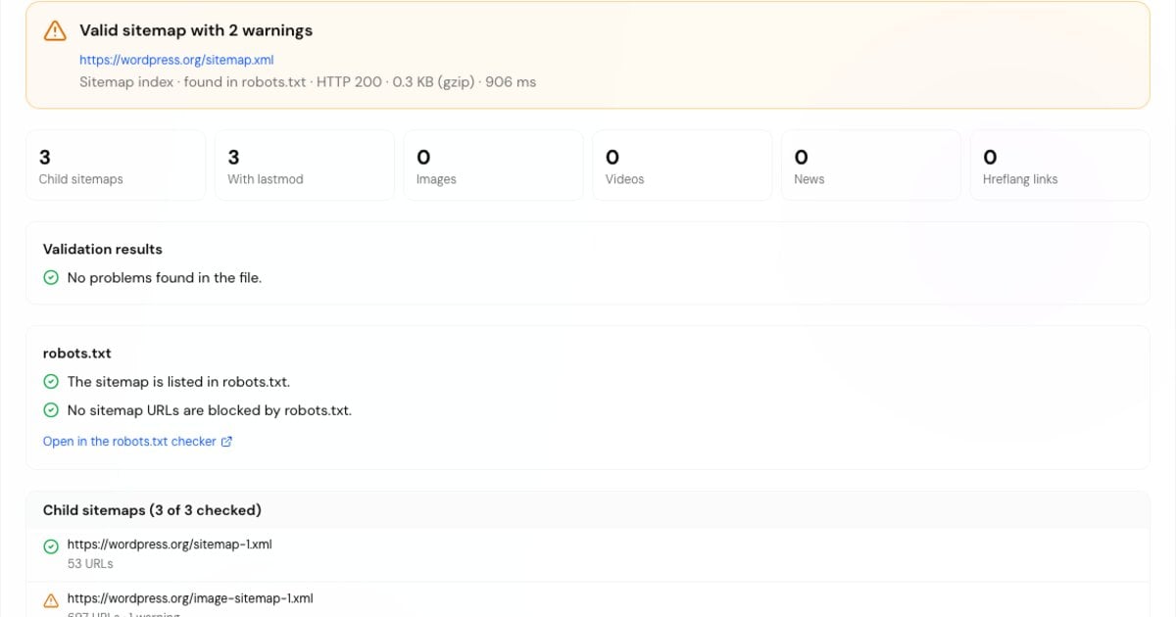Click the Images count card
The width and height of the screenshot is (1176, 617).
493,166
